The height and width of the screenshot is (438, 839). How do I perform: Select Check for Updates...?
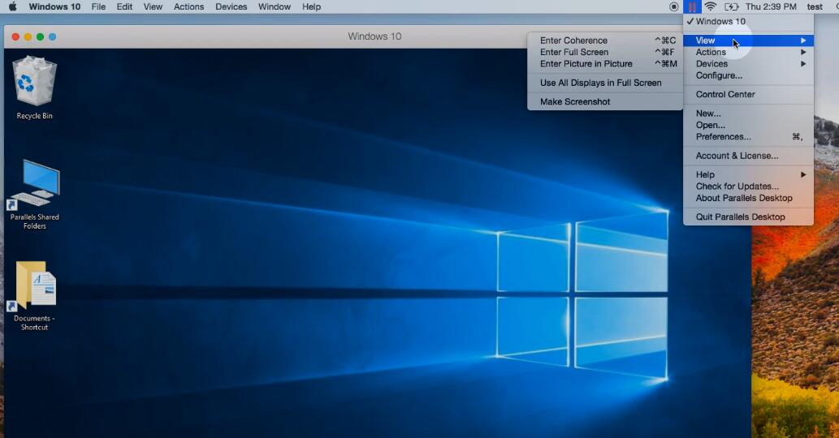pos(749,187)
